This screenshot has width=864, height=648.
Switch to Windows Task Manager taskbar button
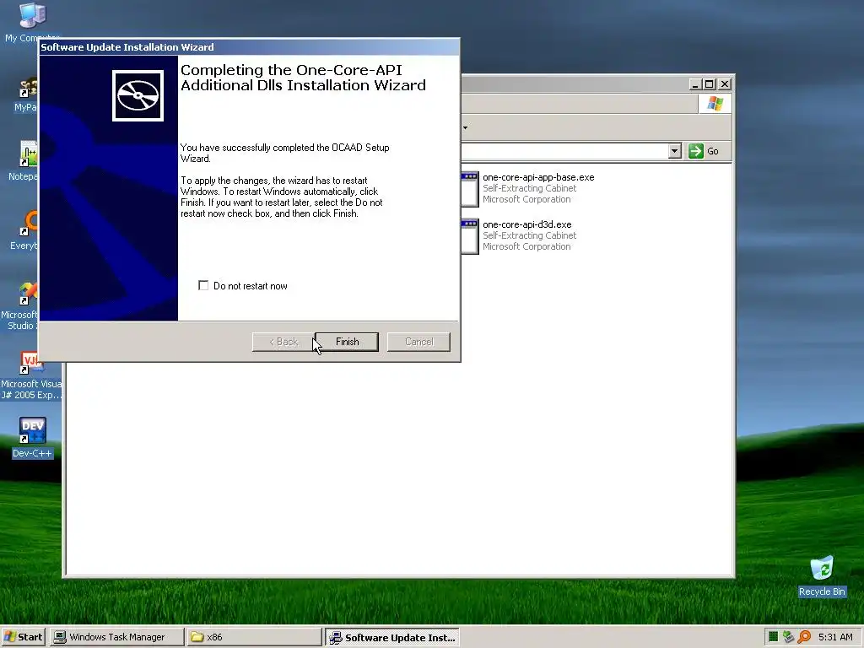point(116,637)
